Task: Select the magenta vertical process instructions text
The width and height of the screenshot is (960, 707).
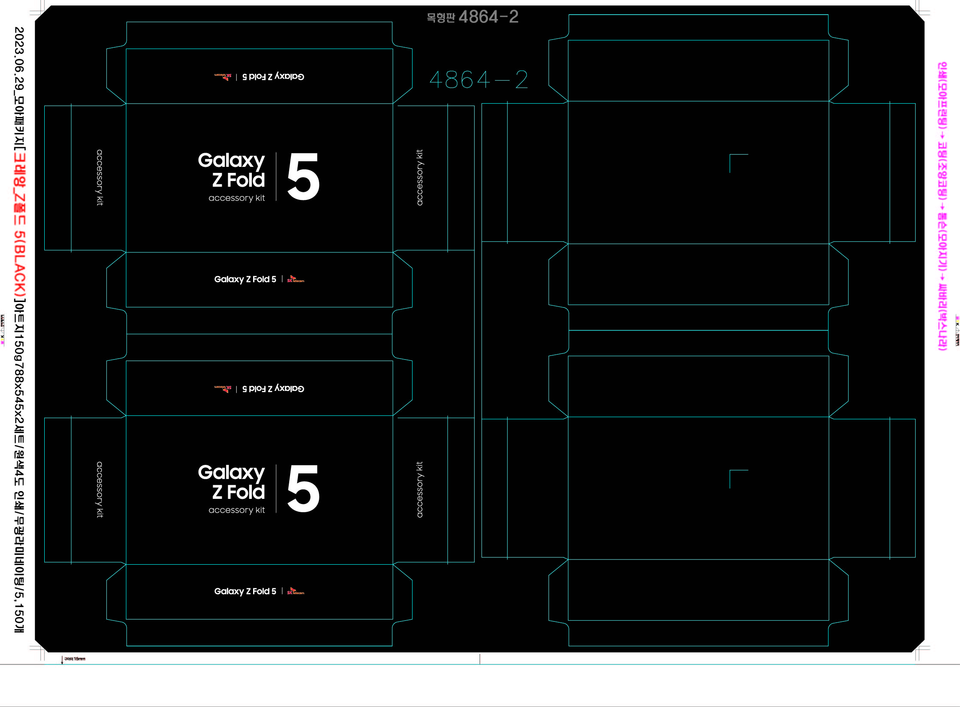Action: pyautogui.click(x=942, y=206)
